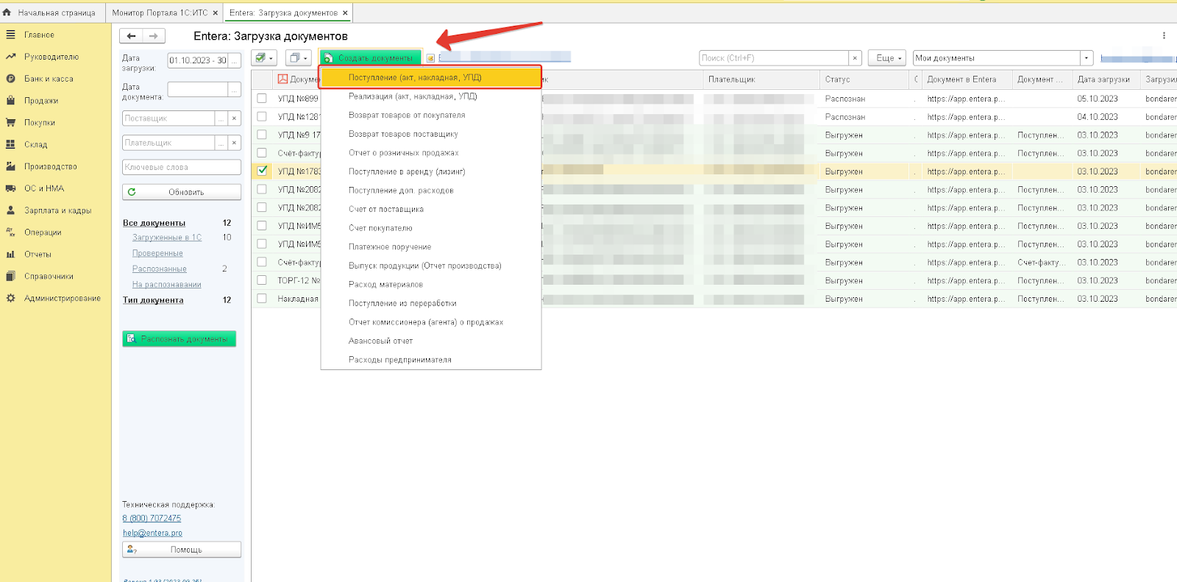Choose Расходы предпринимателя menu item
The height and width of the screenshot is (582, 1177).
click(x=431, y=360)
